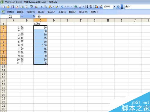Image resolution: width=150 pixels, height=112 pixels.
Task: Select the cell containing 96
Action: click(40, 63)
